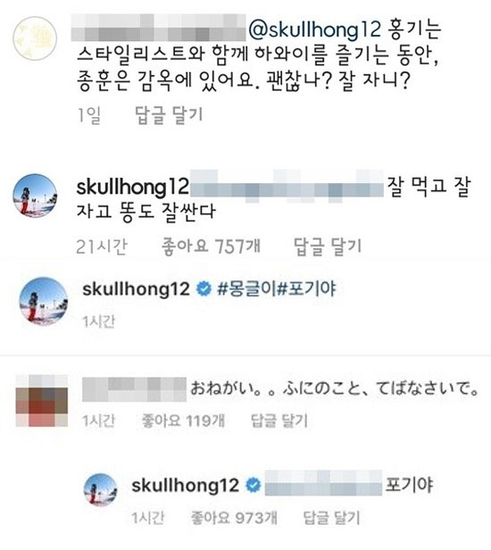Screen dimensions: 491x550
Task: Open skullhong12 avatar beside hashtag caption
Action: (44, 301)
